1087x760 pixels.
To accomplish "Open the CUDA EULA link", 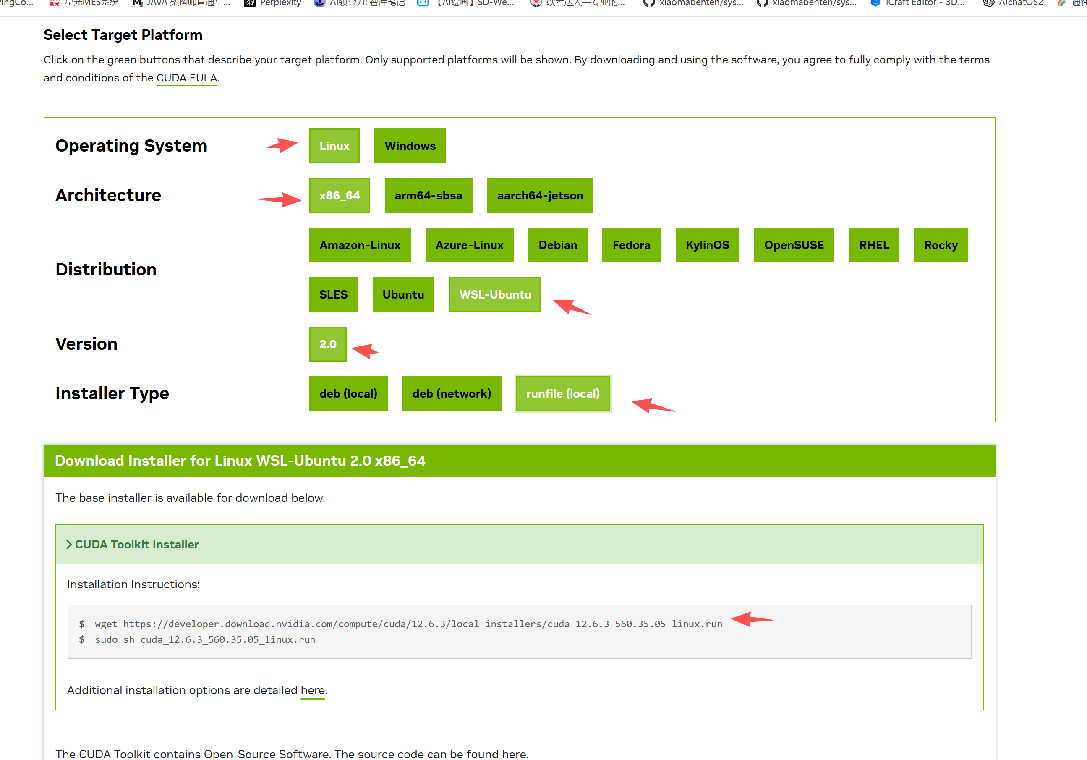I will pos(186,78).
